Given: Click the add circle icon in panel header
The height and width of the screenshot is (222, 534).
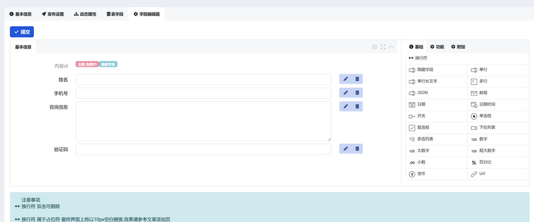Looking at the screenshot, I should pyautogui.click(x=374, y=47).
